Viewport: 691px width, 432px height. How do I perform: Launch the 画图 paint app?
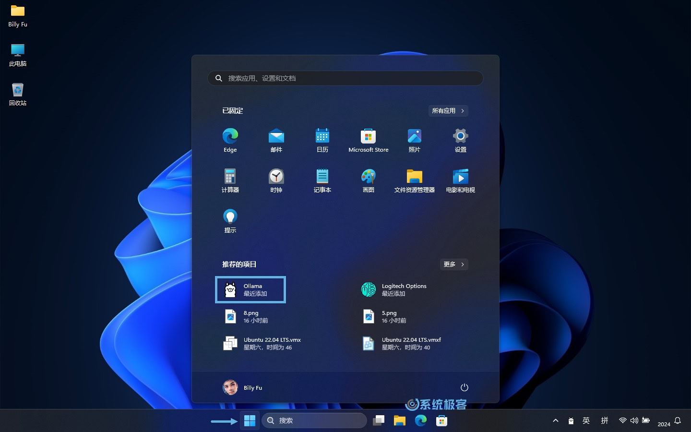click(369, 180)
